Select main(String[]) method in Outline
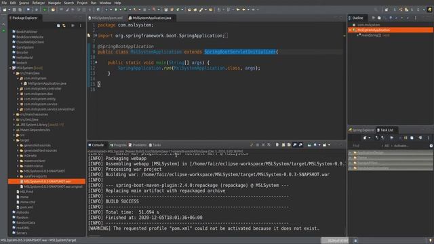Viewport: 434px width, 244px height. pos(371,35)
